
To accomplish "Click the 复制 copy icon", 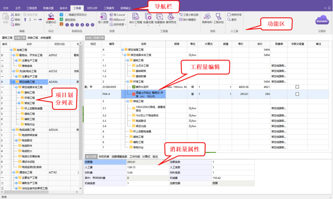I will point(13,19).
